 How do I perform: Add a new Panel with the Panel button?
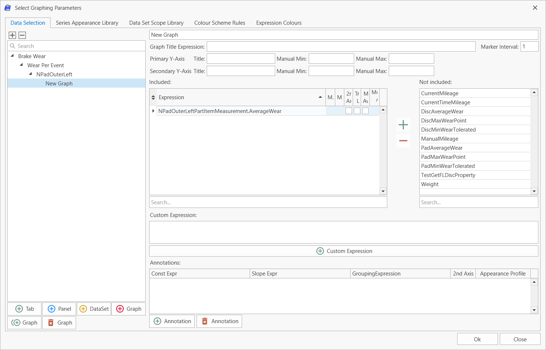59,309
